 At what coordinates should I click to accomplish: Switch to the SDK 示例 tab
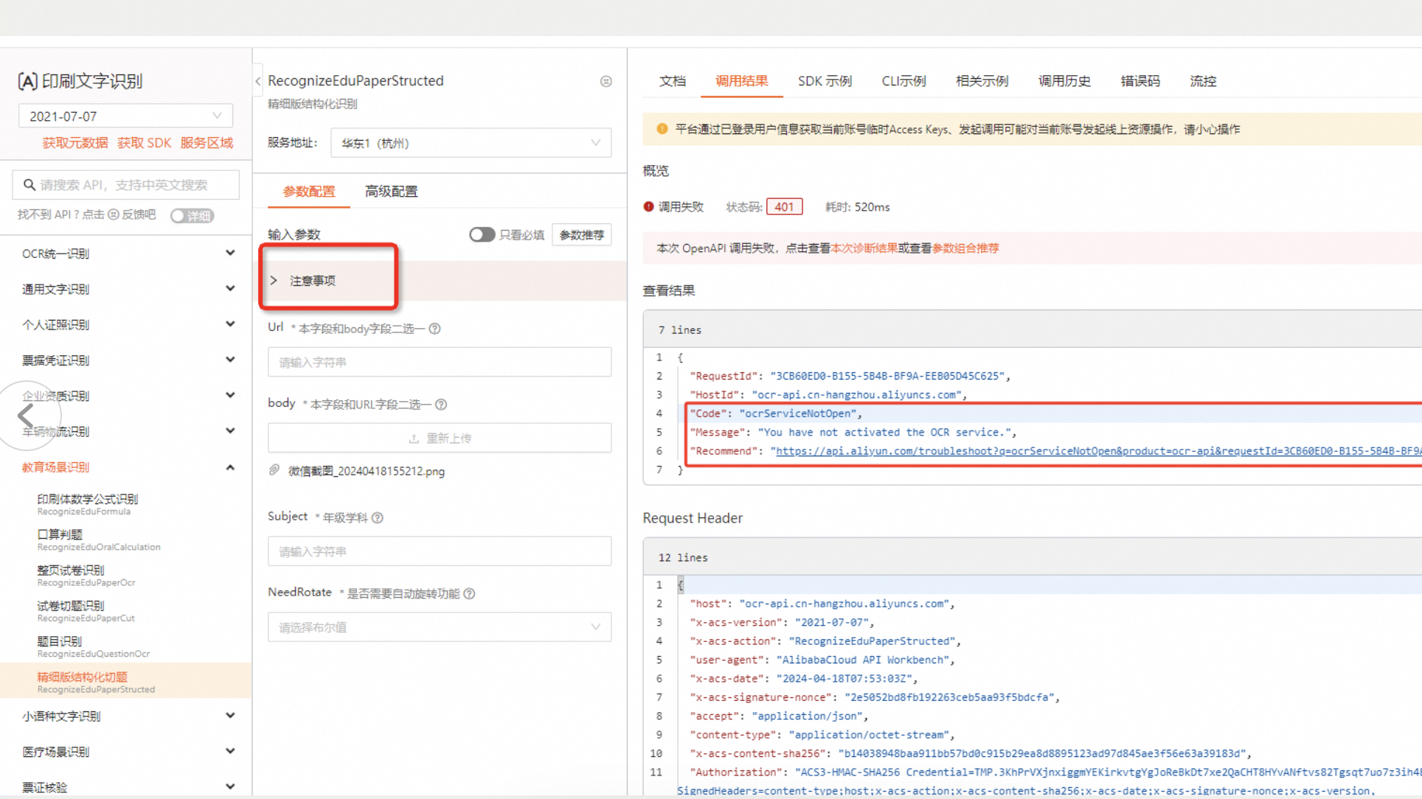[825, 81]
